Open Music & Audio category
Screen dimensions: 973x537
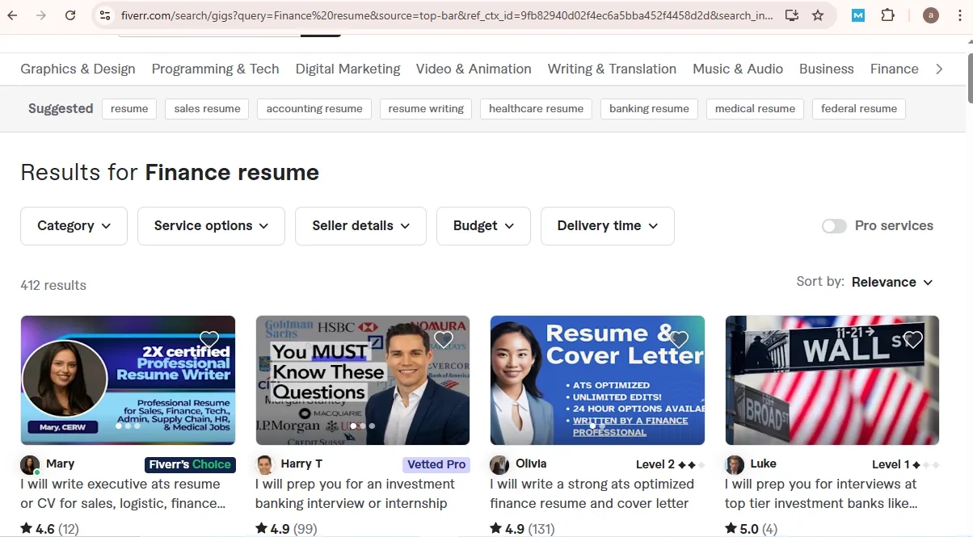738,69
